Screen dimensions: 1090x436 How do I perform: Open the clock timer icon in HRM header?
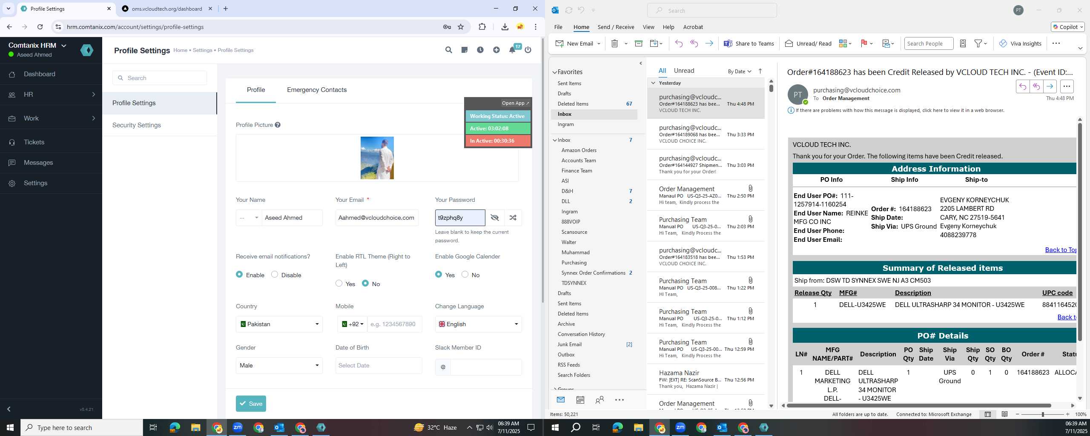(480, 50)
